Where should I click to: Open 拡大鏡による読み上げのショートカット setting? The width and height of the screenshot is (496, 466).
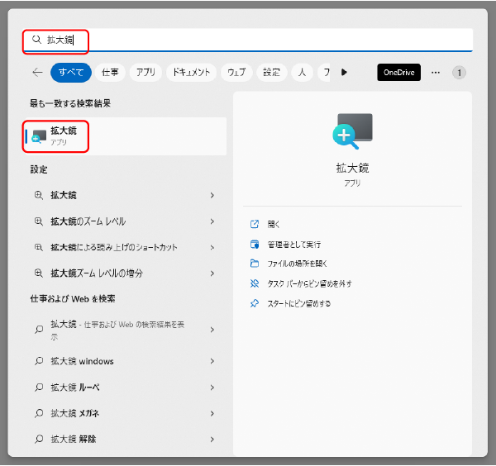click(114, 247)
